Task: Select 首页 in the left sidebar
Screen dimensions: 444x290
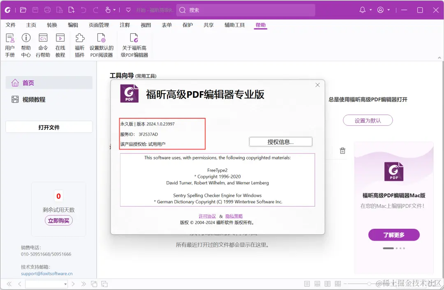Action: point(49,83)
